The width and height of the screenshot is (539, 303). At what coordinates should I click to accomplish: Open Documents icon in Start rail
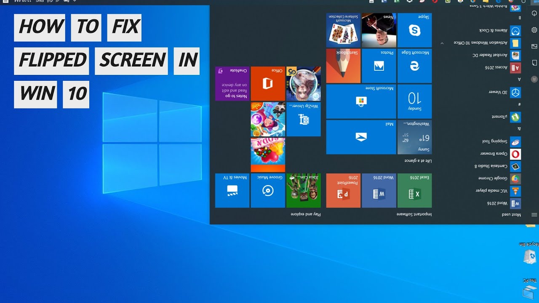coord(534,63)
